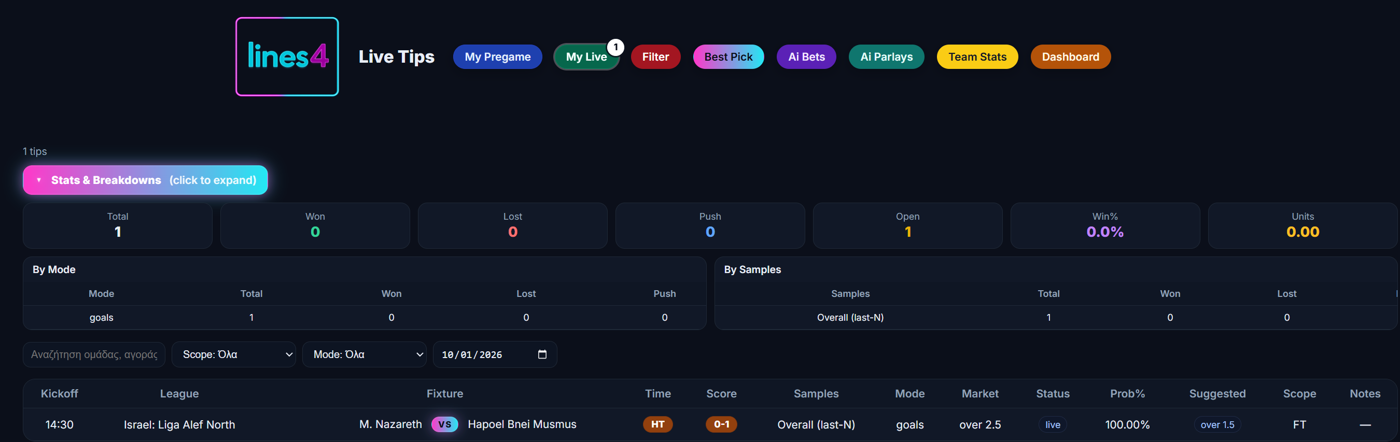Screen dimensions: 1400x442
Task: Click the team search input field
Action: pos(94,354)
